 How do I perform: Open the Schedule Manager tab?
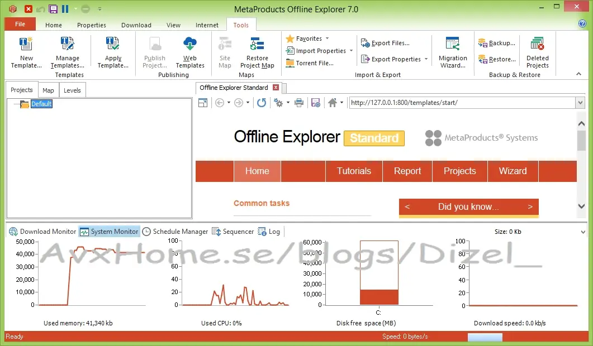tap(175, 232)
